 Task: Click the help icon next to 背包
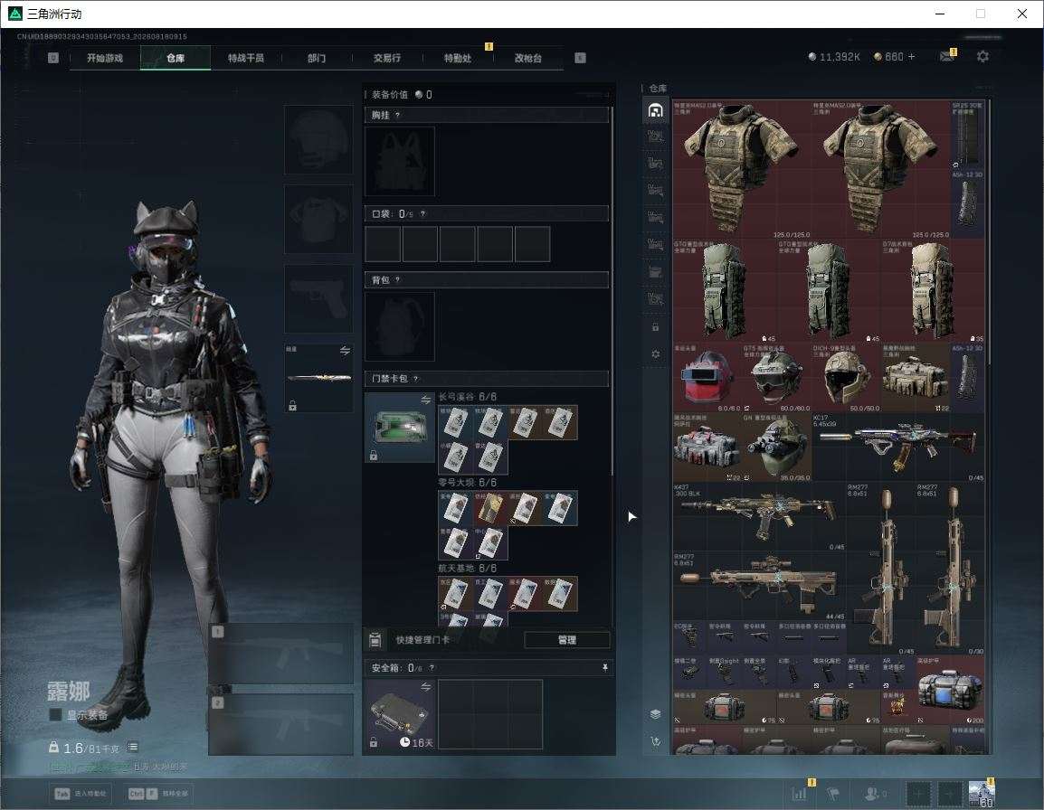click(397, 280)
